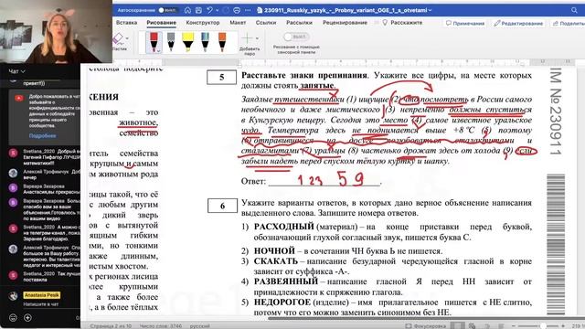Open the more commands ellipsis
585x329 pixels.
pyautogui.click(x=248, y=10)
